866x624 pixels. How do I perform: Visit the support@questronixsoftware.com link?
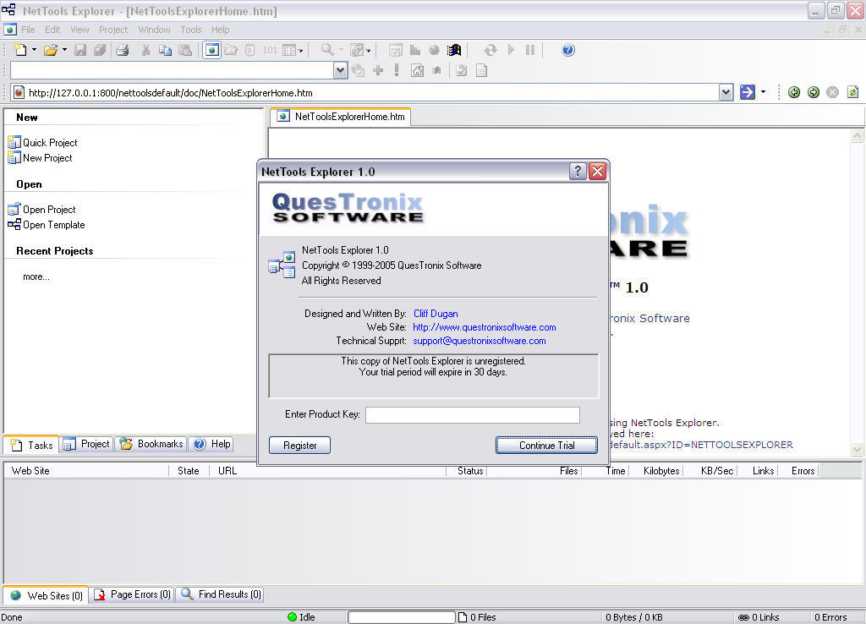[479, 341]
